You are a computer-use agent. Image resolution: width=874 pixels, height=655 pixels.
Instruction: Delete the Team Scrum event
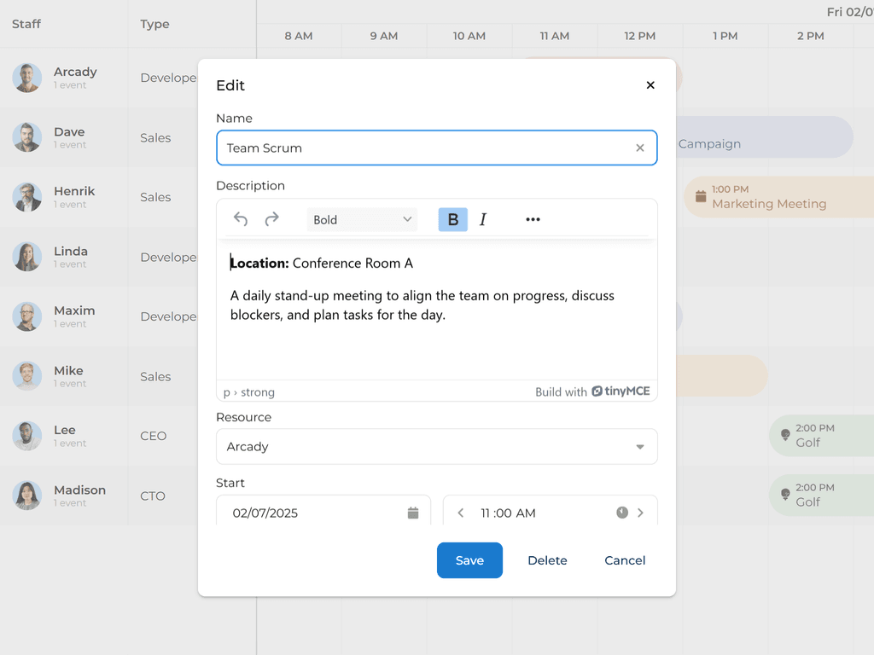(547, 560)
